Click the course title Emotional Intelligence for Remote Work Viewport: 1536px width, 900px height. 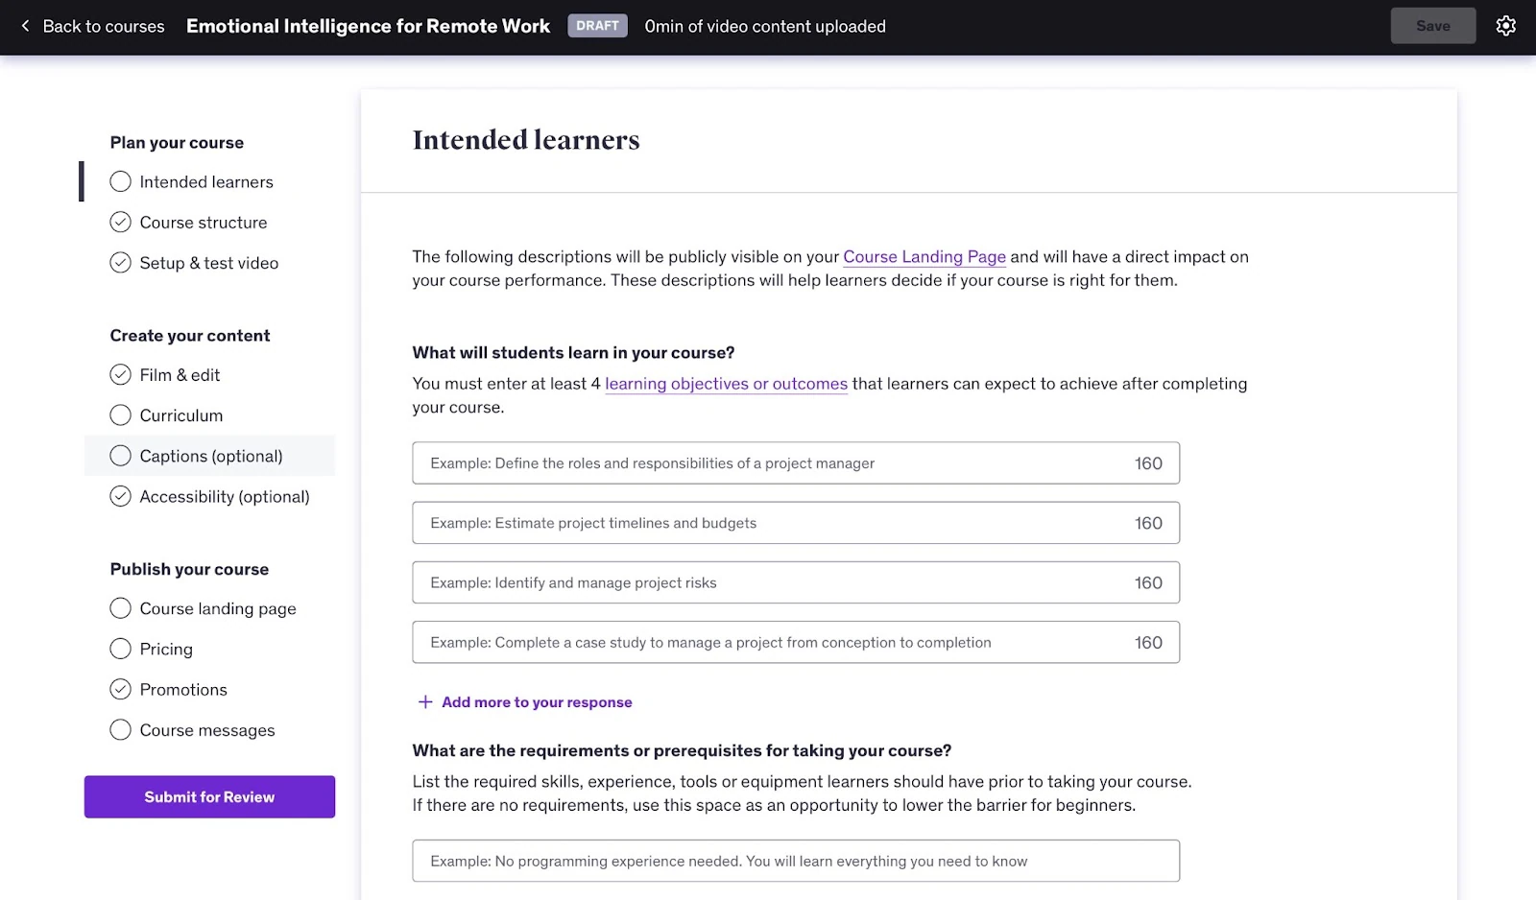[x=368, y=26]
